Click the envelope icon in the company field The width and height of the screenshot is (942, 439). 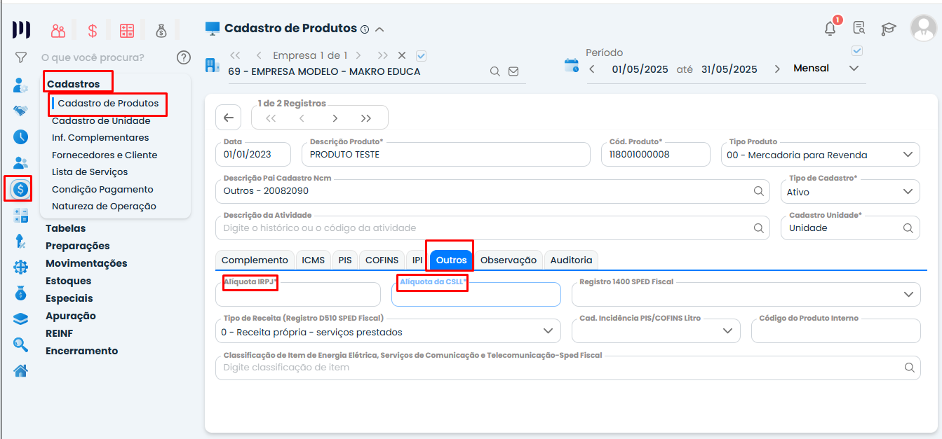[x=513, y=71]
